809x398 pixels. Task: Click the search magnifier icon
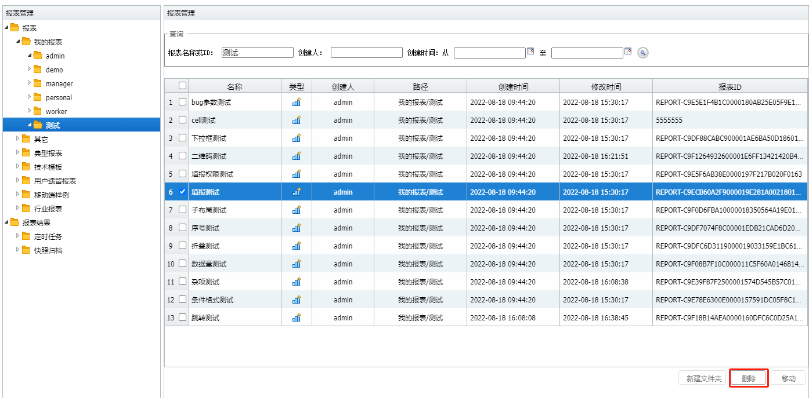[642, 53]
